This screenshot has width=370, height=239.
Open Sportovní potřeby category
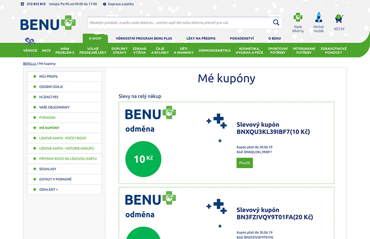tap(278, 50)
